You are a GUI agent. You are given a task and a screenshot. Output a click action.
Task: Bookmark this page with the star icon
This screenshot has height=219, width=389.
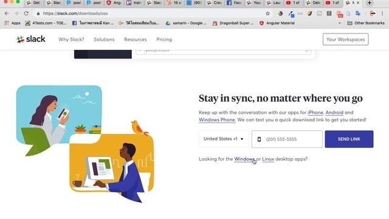tap(267, 13)
